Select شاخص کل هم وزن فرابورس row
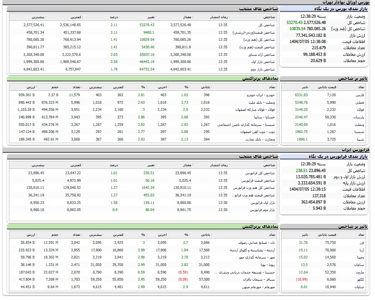This screenshot has height=301, width=375. coord(143,188)
